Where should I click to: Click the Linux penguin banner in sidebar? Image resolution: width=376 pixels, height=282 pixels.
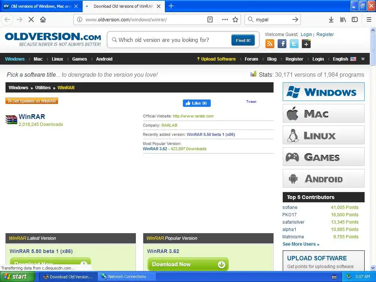point(323,135)
